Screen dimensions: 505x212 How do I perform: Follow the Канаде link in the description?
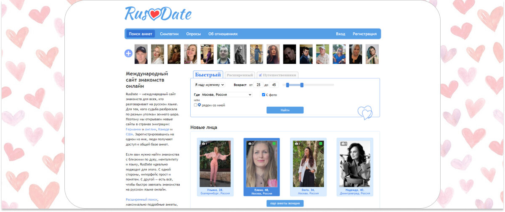164,129
